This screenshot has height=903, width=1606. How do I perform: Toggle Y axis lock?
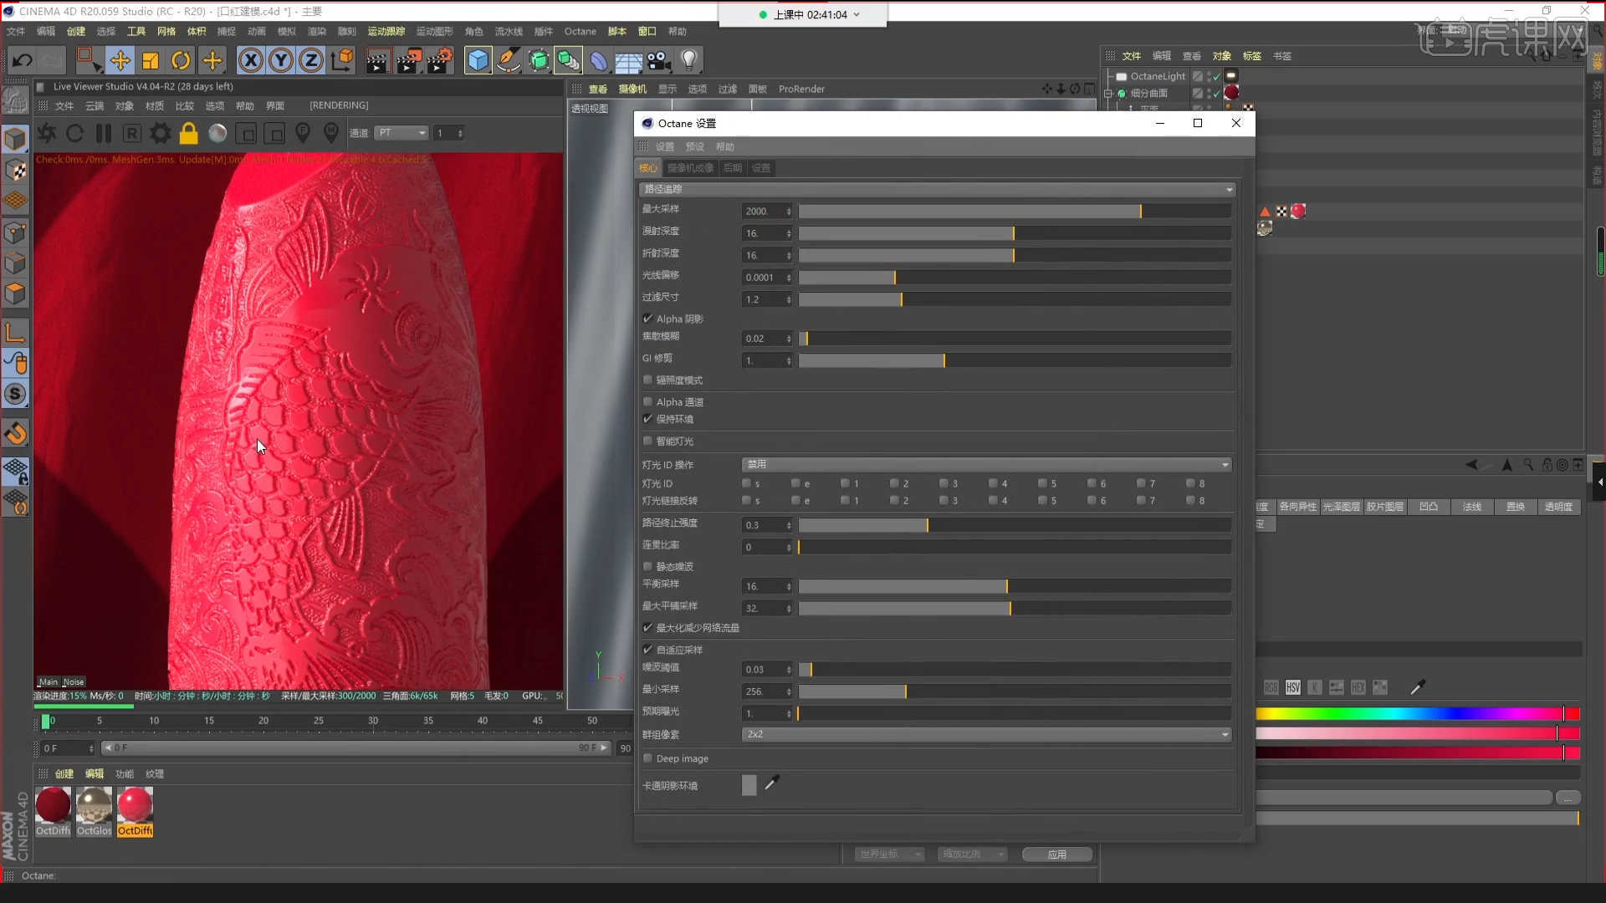(281, 60)
